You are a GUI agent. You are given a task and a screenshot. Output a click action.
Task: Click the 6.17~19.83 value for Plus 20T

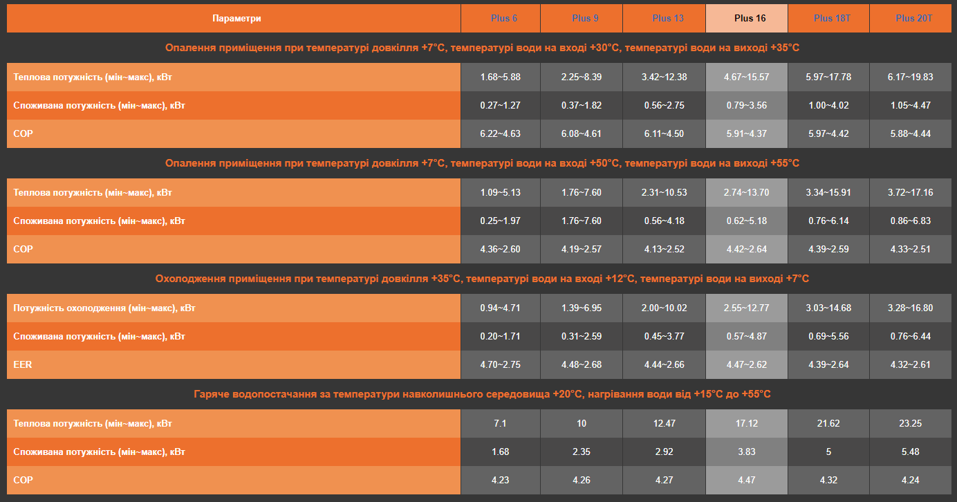(x=910, y=77)
